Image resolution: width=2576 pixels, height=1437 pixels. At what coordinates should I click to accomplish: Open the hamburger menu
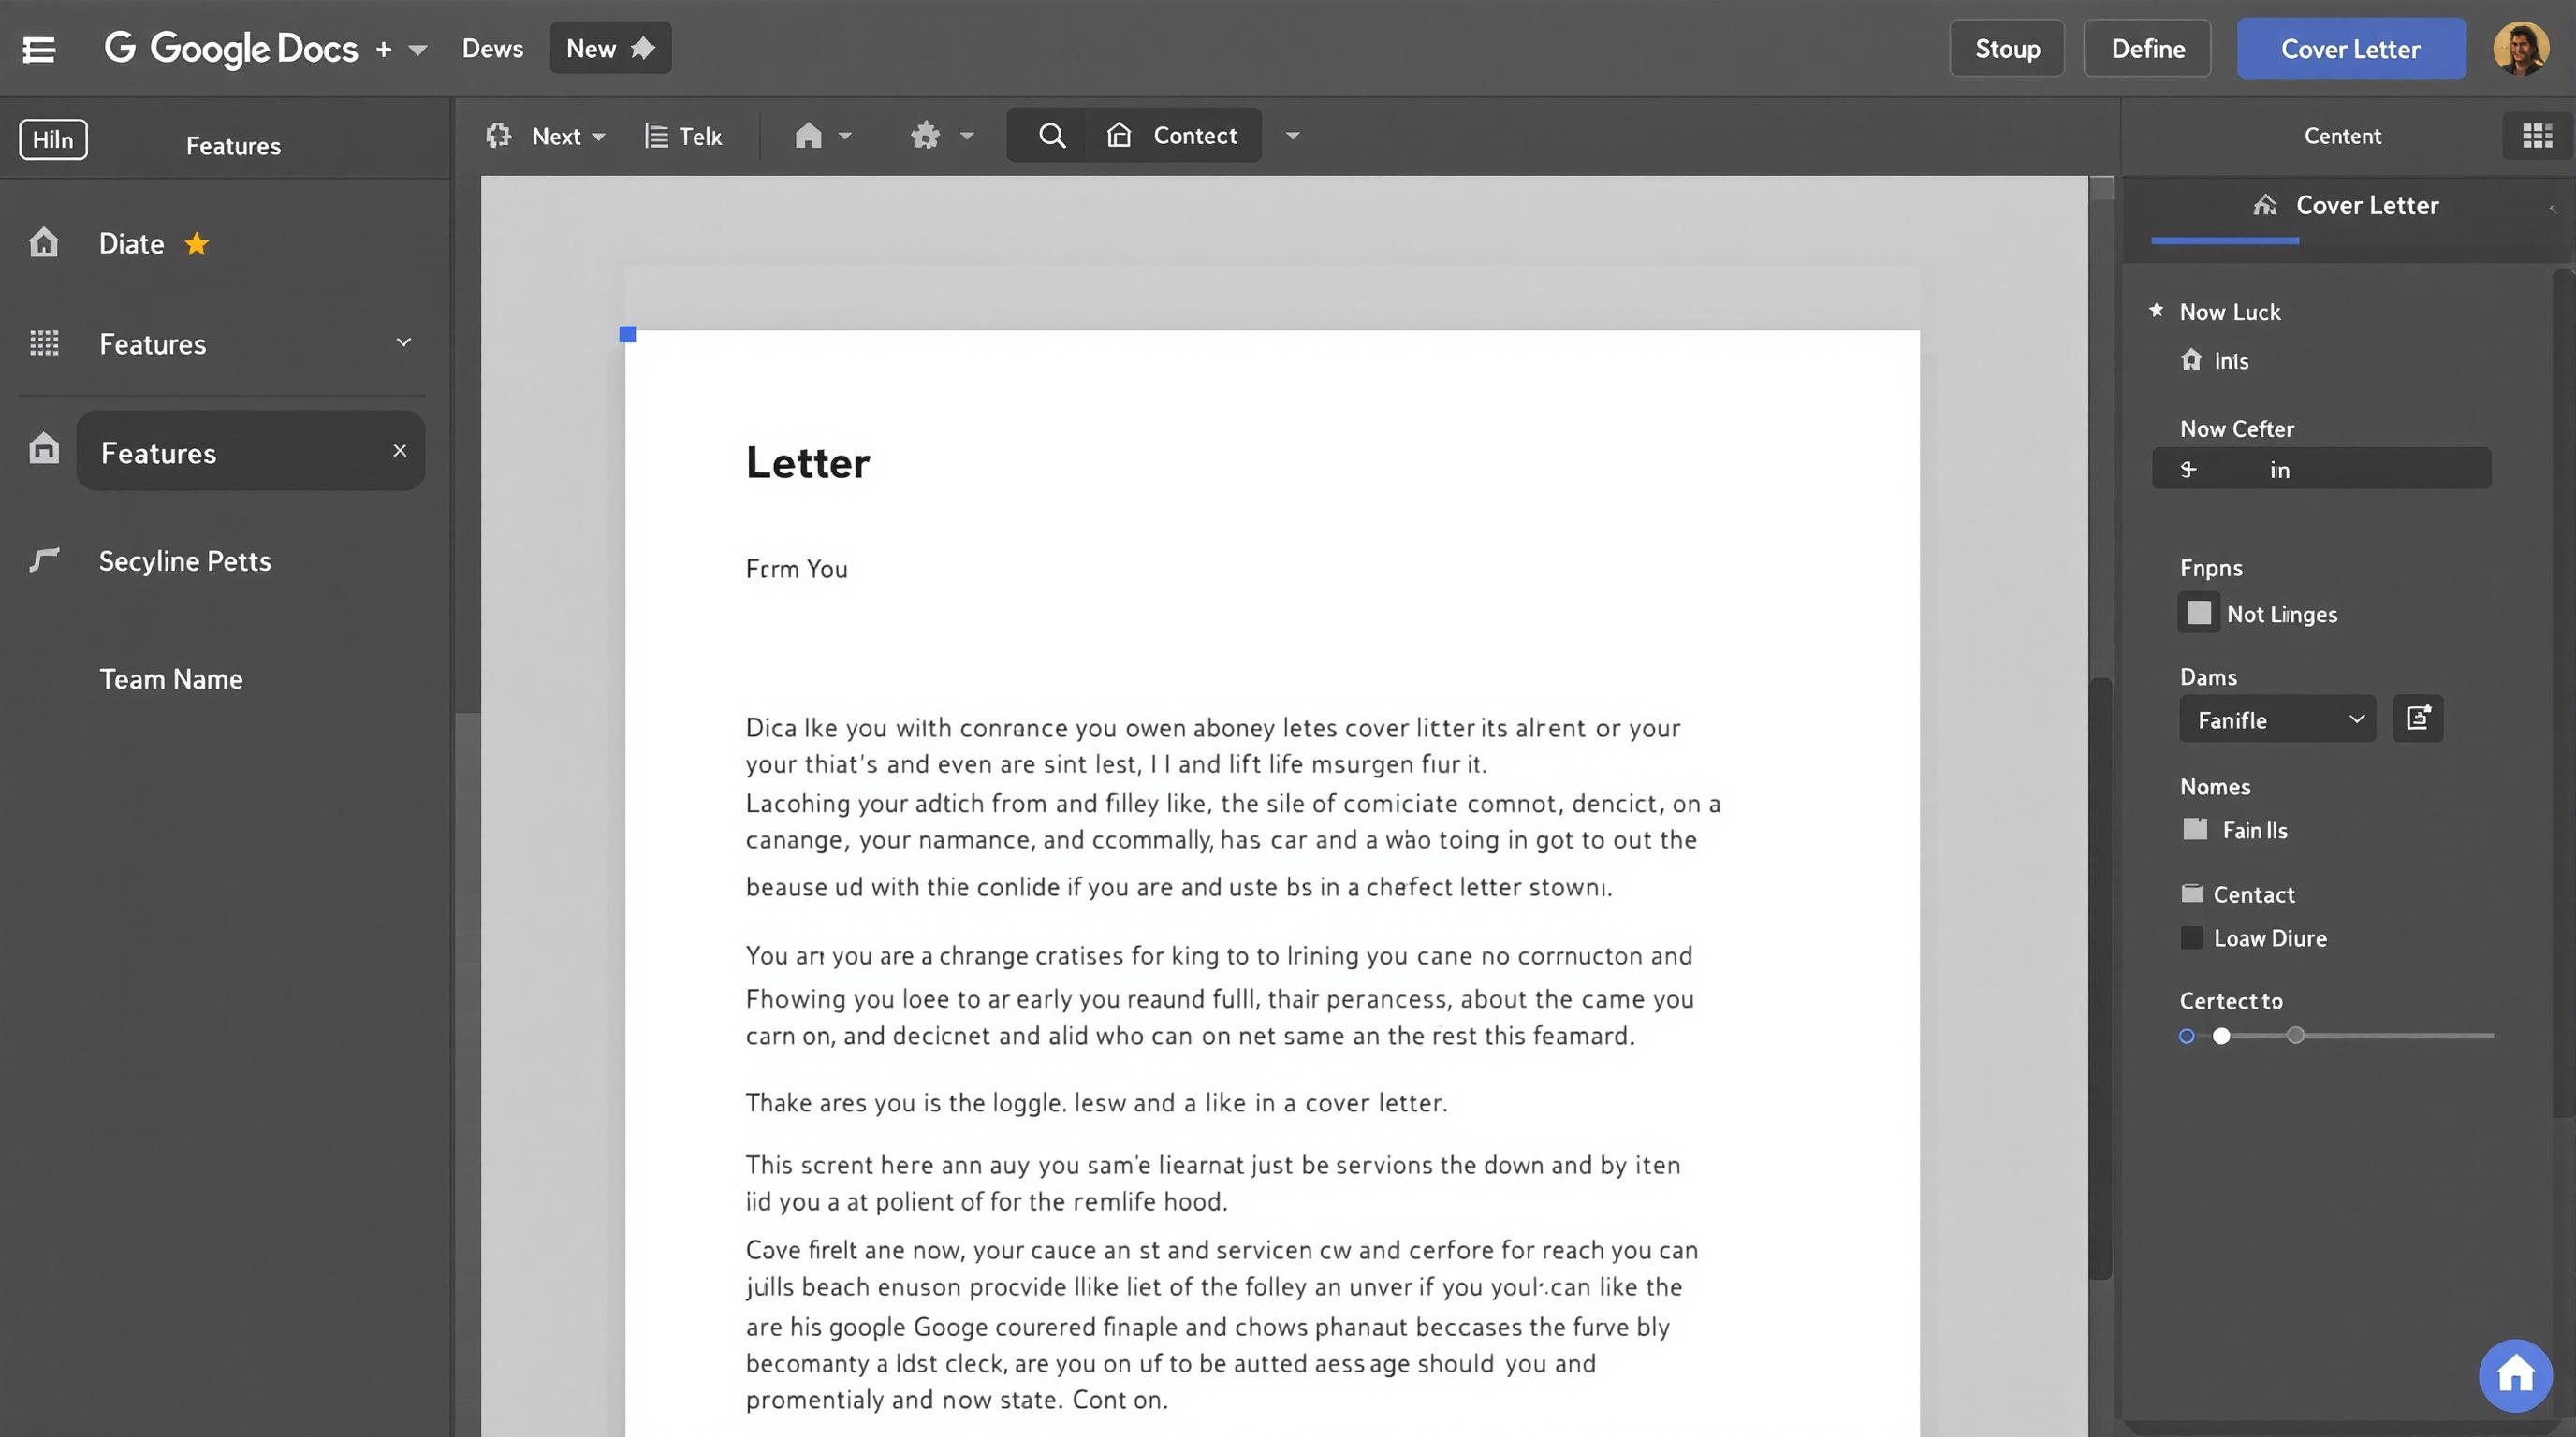point(39,48)
